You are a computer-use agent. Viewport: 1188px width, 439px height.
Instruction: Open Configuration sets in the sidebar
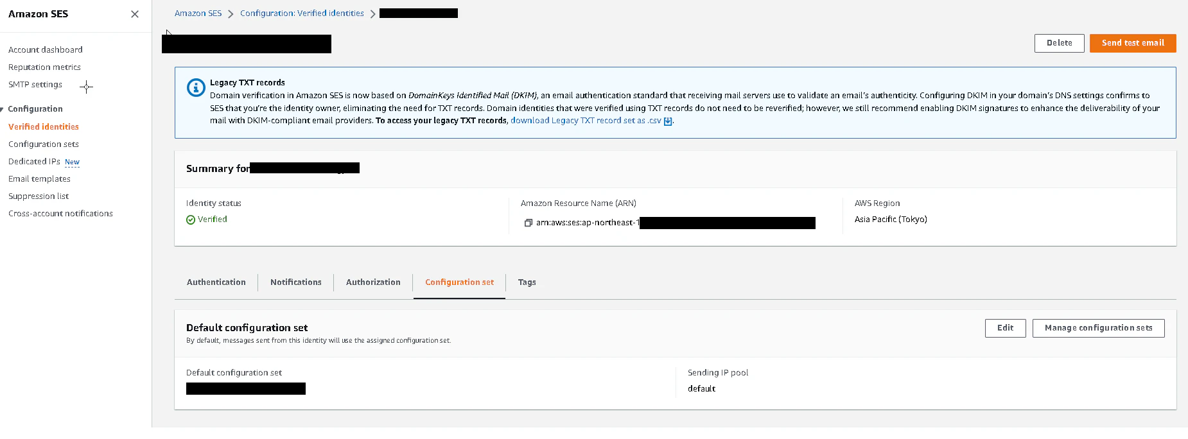click(x=44, y=144)
